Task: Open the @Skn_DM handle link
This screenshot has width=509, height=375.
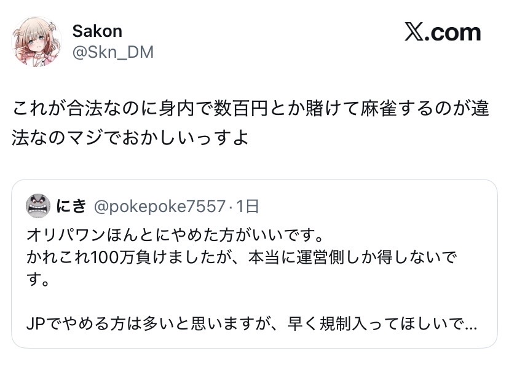Action: [112, 52]
